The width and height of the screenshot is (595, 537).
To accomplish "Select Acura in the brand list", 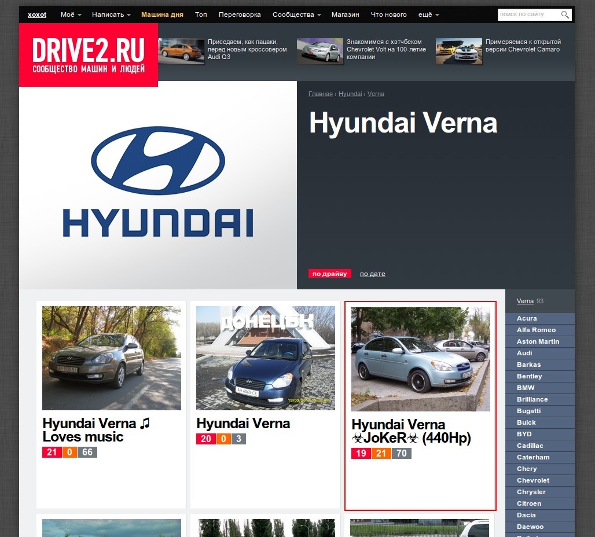I will 540,318.
